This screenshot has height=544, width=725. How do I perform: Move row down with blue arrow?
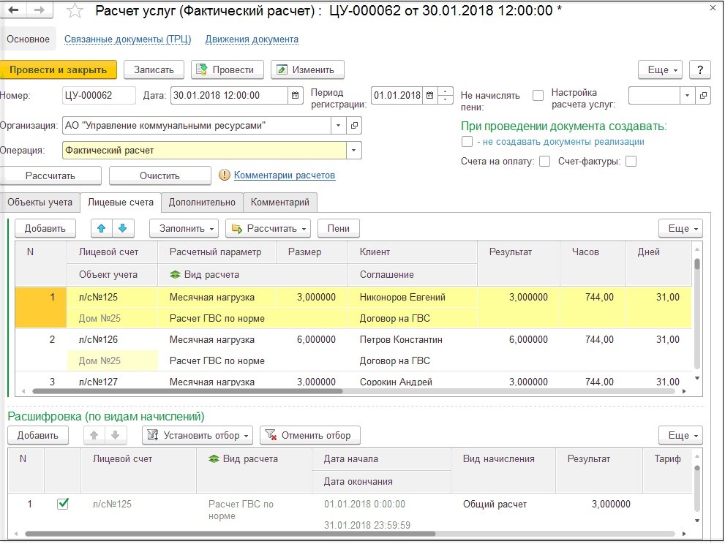tap(122, 228)
